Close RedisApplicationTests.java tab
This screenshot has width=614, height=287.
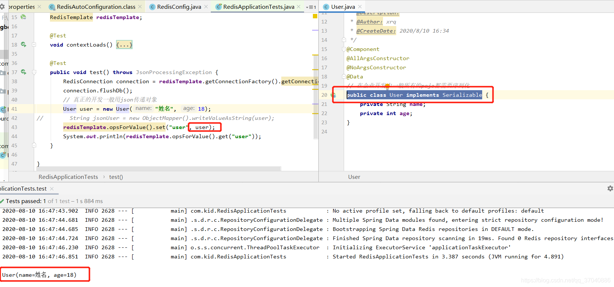coord(299,7)
